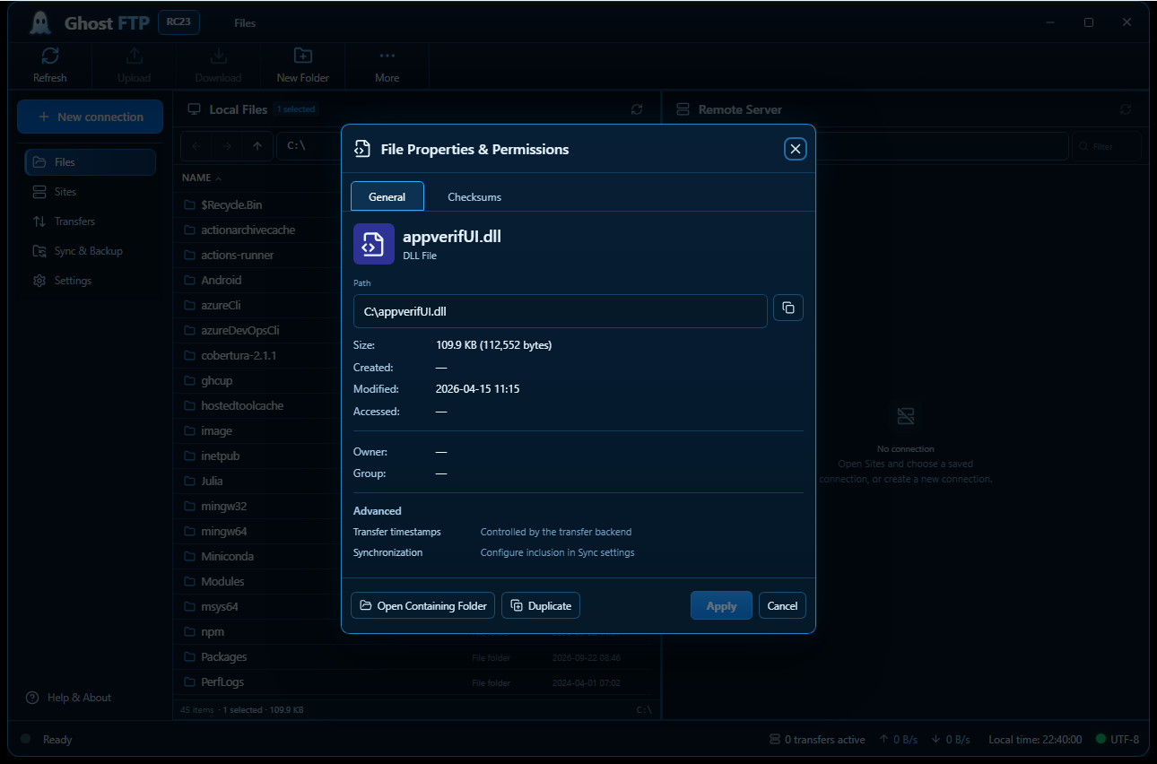1157x764 pixels.
Task: Click the Download toolbar button
Action: click(x=218, y=65)
